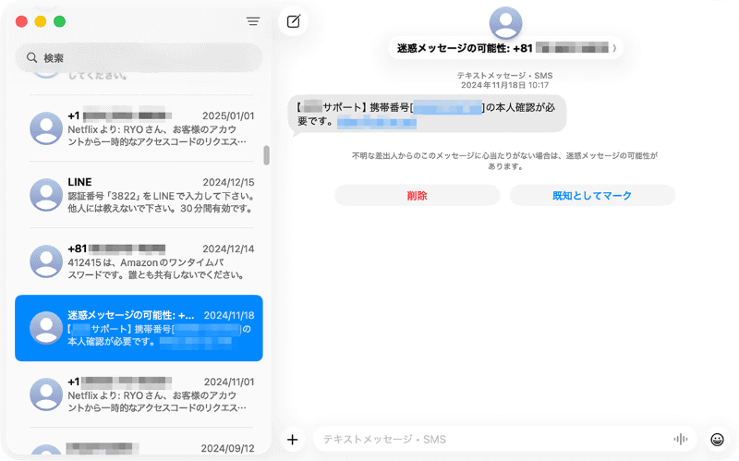Screen dimensions: 739x461
Task: Click the avatar of the Amazon password conversation
Action: coord(46,261)
